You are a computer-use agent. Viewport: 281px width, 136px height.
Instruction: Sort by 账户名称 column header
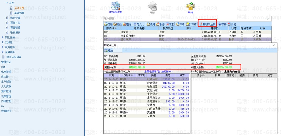click(x=139, y=28)
